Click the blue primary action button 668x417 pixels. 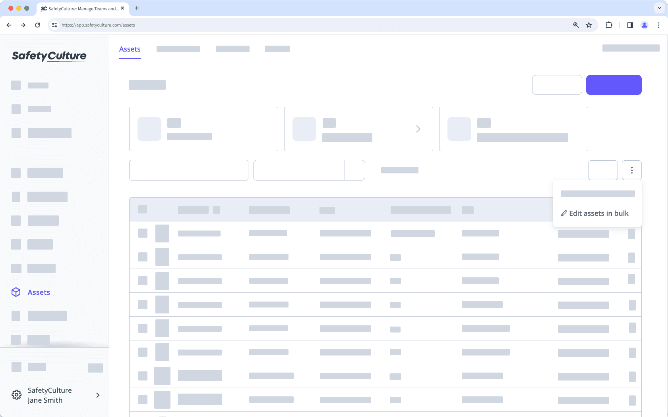click(x=614, y=85)
